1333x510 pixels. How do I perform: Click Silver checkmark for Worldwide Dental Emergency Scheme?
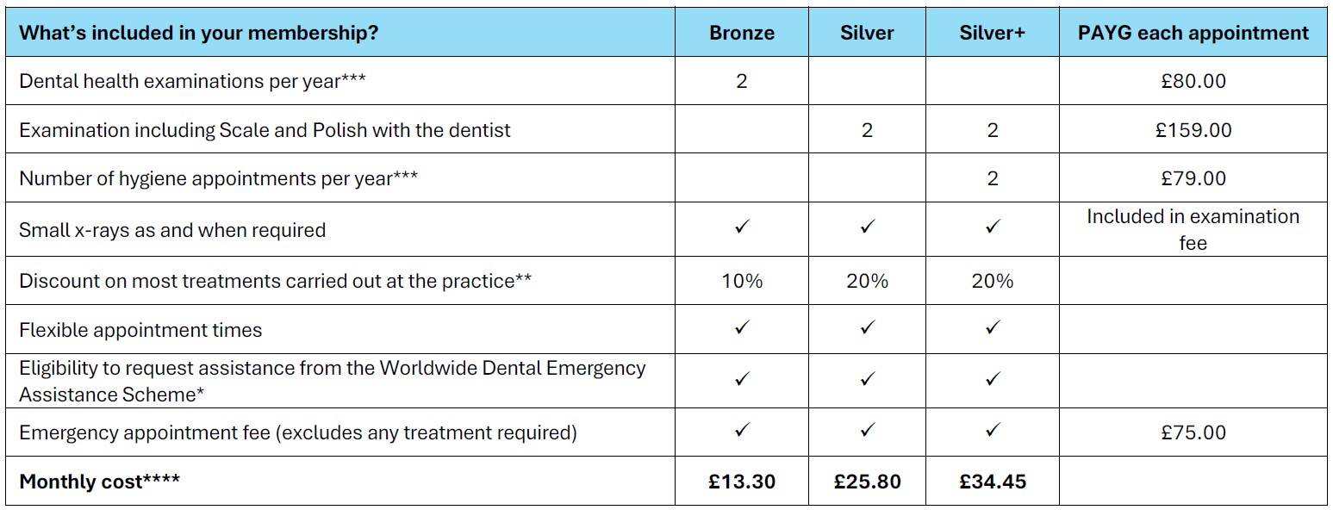[x=867, y=379]
